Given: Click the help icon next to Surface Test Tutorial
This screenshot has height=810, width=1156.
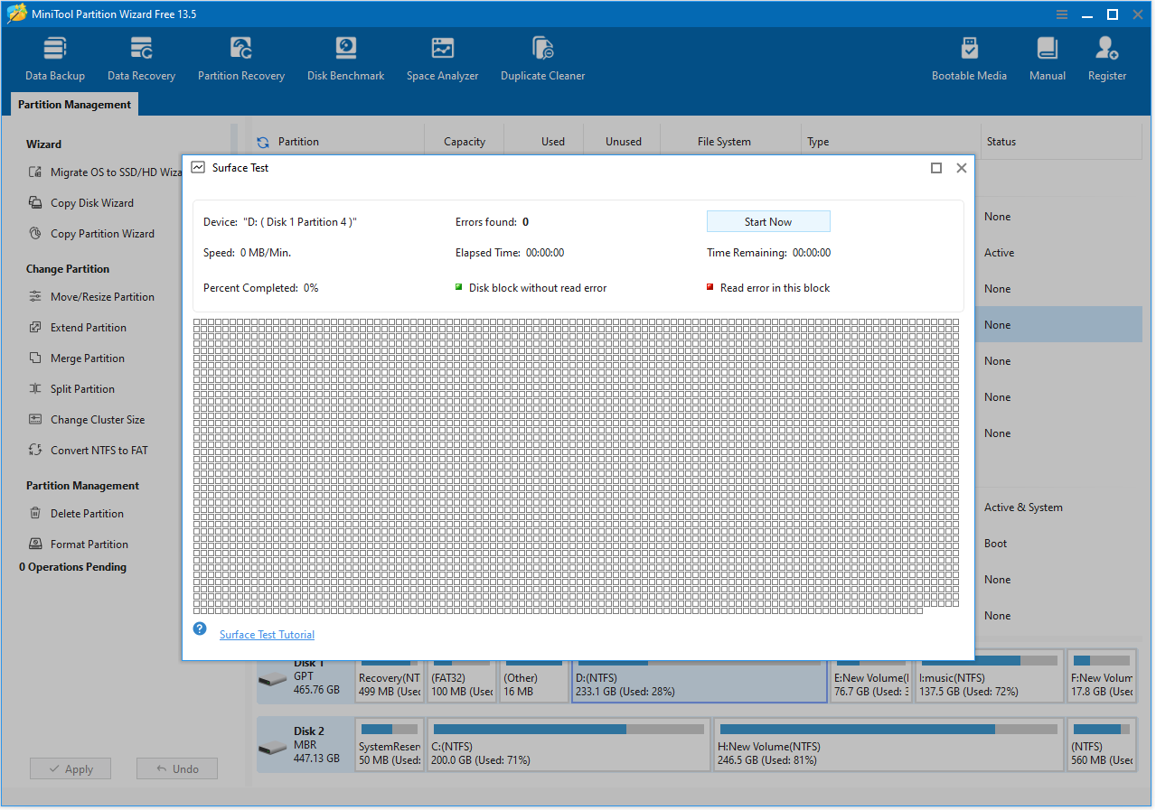Looking at the screenshot, I should click(199, 628).
